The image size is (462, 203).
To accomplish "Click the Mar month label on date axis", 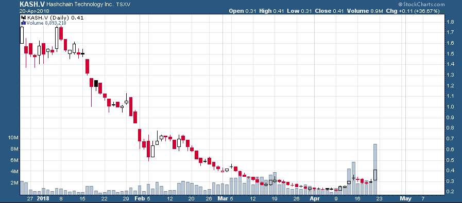I will click(x=223, y=198).
